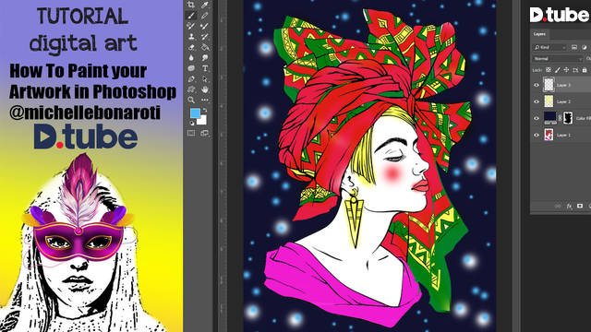Filter layers by pixel layers icon
591x332 pixels.
[x=574, y=47]
